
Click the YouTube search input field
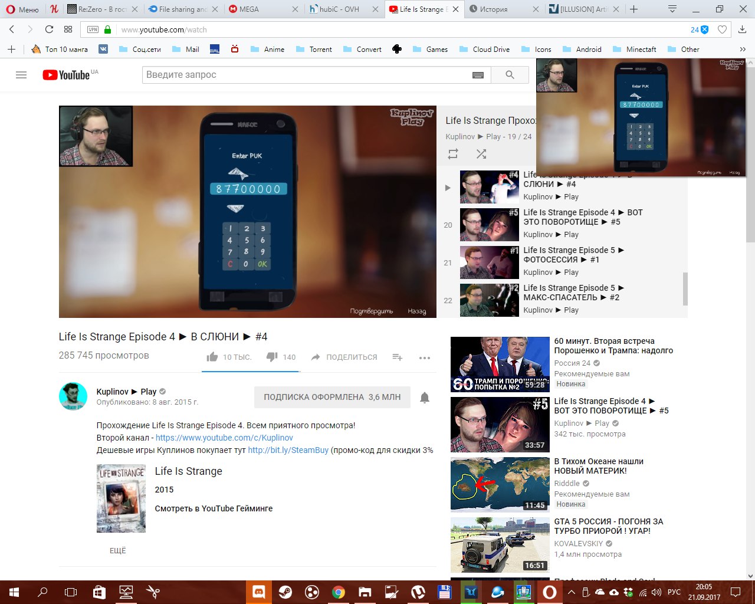point(307,75)
